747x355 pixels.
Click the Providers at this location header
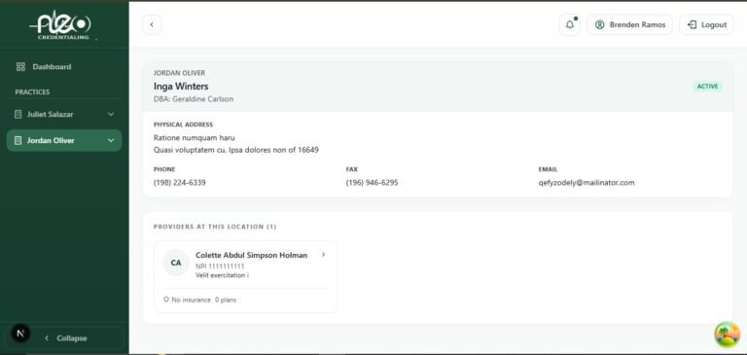coord(215,227)
